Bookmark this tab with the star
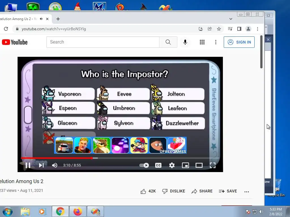The width and height of the screenshot is (290, 217). (219, 29)
